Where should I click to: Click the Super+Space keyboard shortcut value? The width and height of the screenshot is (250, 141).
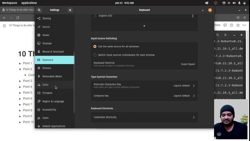pos(188,64)
